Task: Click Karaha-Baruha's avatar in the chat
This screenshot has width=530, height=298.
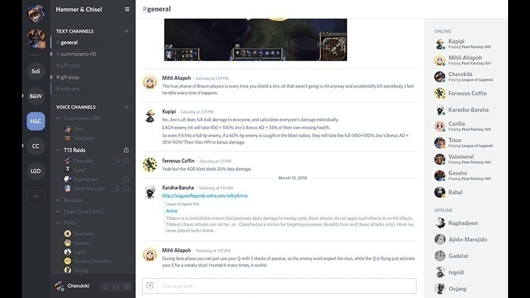Action: [150, 192]
